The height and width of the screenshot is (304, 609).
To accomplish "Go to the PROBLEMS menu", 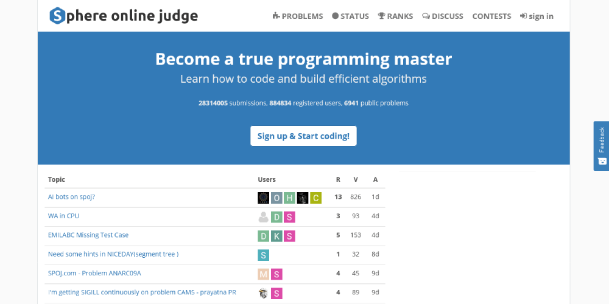I will pyautogui.click(x=298, y=16).
